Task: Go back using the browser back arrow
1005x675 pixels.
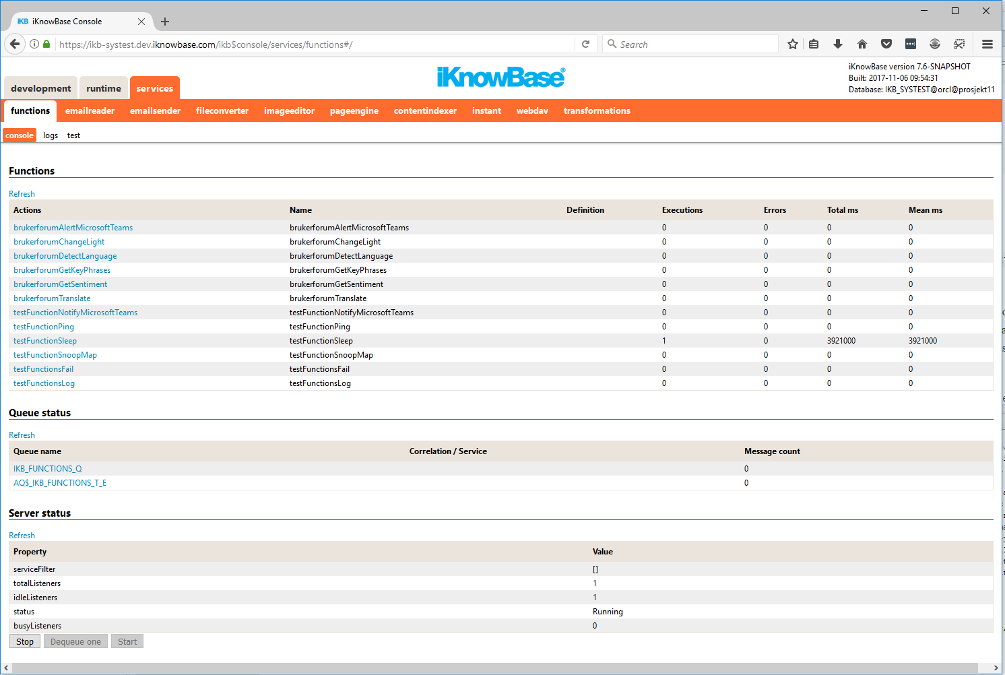Action: (15, 44)
